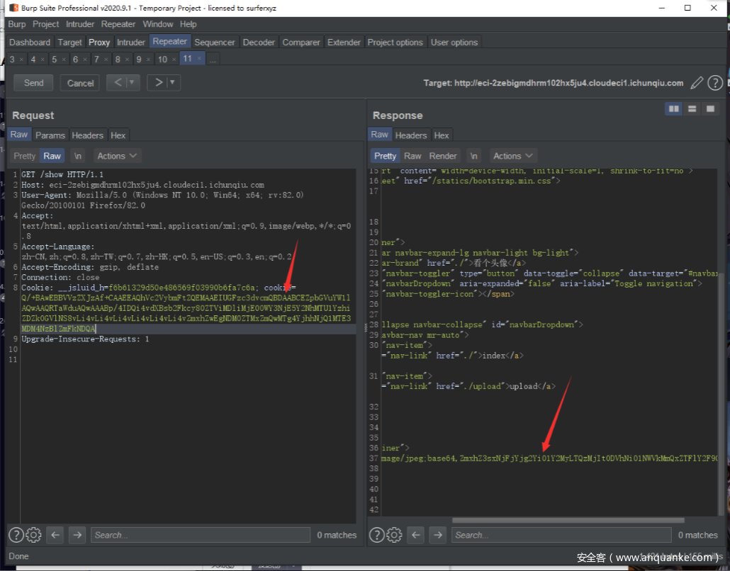This screenshot has width=730, height=571.
Task: Click the Cancel button
Action: tap(80, 83)
